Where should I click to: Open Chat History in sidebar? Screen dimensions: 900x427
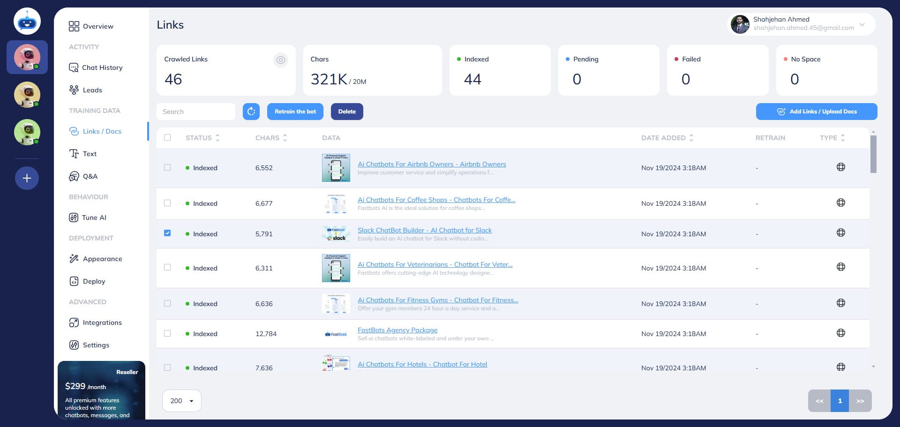[102, 67]
